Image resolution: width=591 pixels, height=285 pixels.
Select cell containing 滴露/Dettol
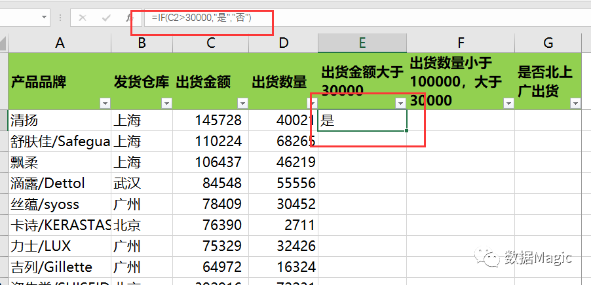[60, 183]
